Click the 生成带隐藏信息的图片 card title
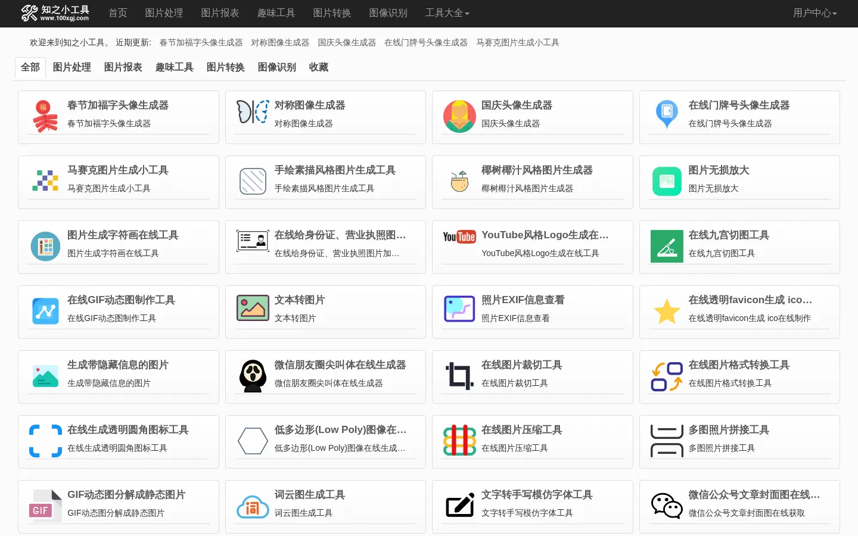The width and height of the screenshot is (858, 536). click(118, 365)
